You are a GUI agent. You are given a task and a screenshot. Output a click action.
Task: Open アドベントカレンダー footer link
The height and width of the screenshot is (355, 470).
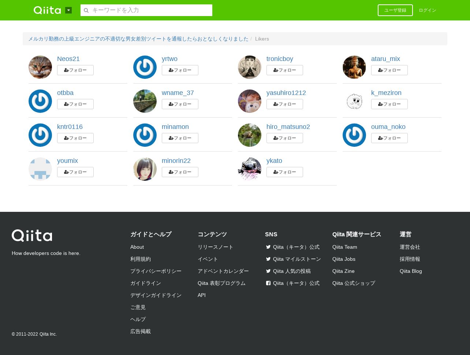click(223, 271)
